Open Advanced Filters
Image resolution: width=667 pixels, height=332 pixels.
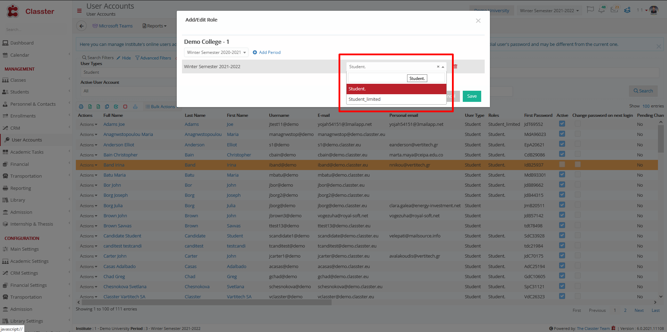click(153, 58)
